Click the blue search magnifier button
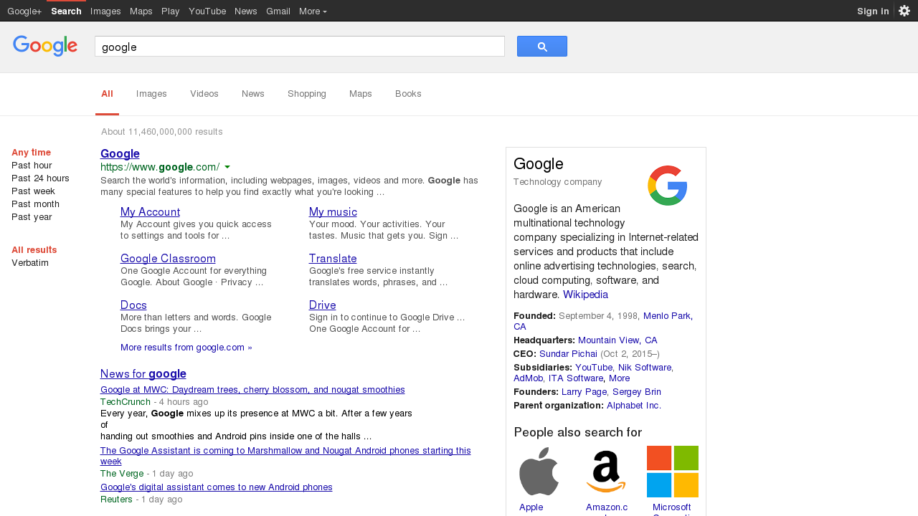This screenshot has height=516, width=918. (x=542, y=47)
